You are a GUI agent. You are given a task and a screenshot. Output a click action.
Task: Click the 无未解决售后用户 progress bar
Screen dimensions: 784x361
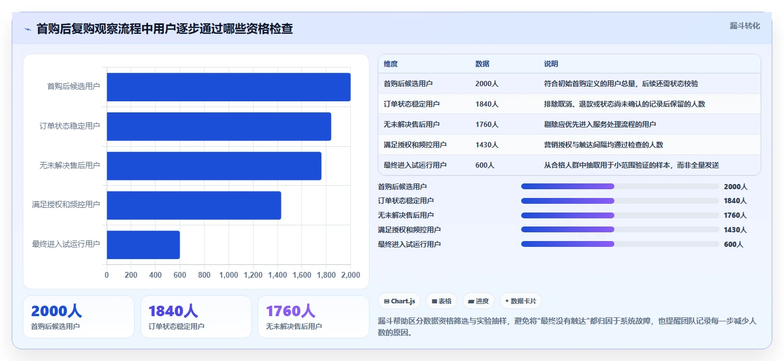point(620,215)
